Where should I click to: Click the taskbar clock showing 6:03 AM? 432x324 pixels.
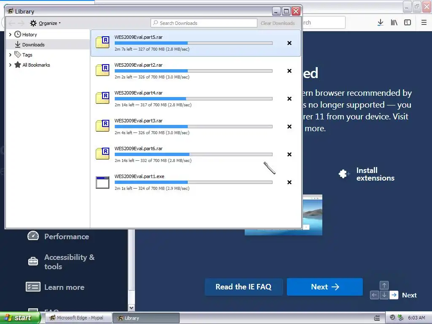[416, 318]
